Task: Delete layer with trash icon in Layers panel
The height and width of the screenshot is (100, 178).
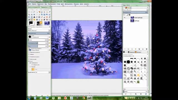Action: tap(147, 49)
